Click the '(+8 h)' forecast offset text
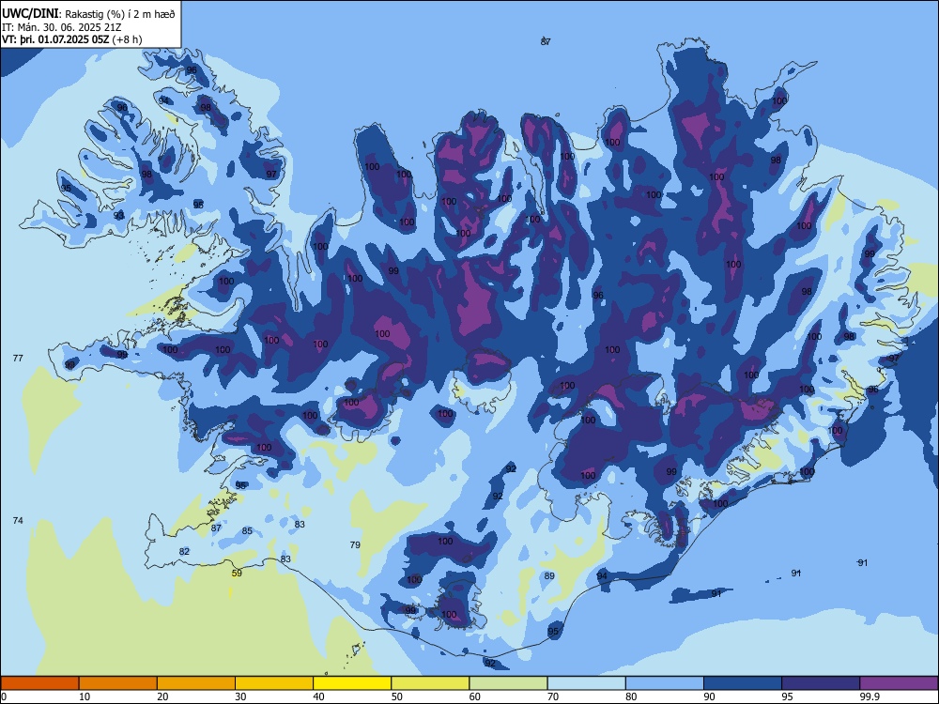939x704 pixels. point(127,39)
